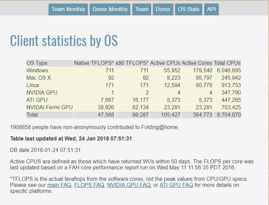The image size is (269, 205).
Task: Select Linux Total CPUs value 913,753
Action: (231, 85)
